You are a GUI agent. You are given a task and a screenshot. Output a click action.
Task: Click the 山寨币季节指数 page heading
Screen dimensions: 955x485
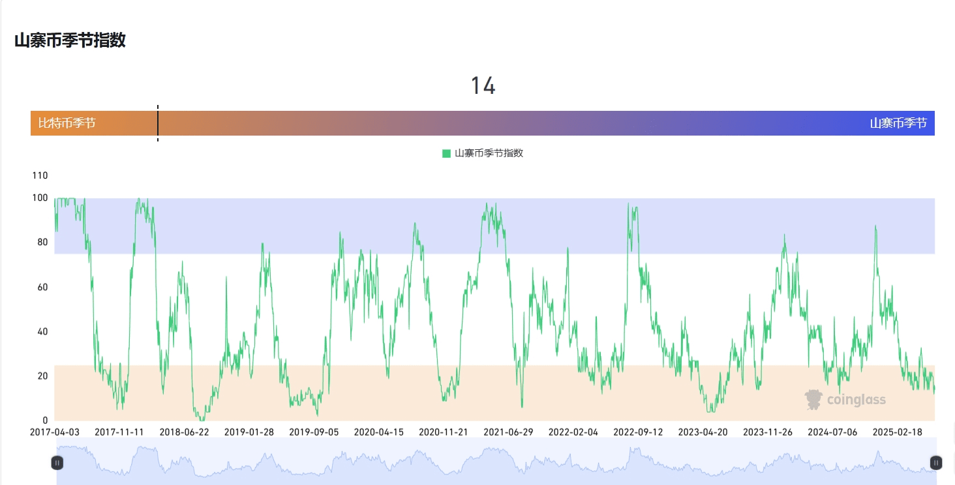click(70, 40)
